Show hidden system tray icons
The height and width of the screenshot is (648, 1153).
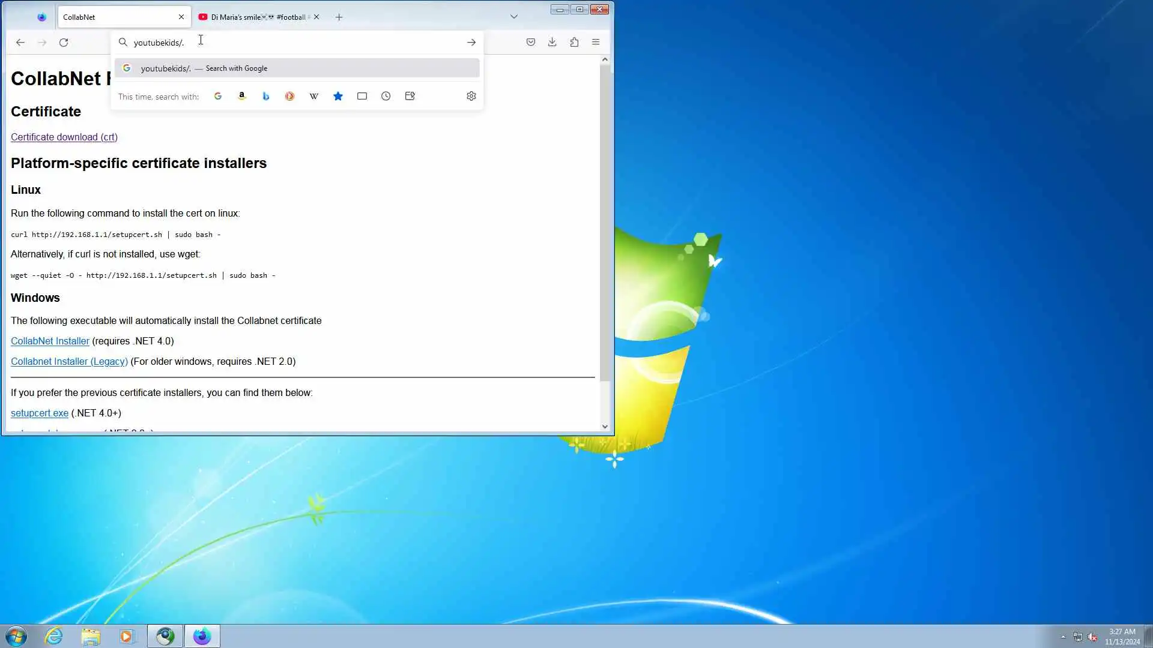tap(1063, 637)
